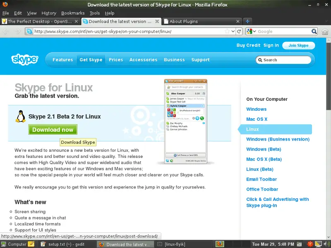
Task: Open the Edit menu
Action: (18, 13)
